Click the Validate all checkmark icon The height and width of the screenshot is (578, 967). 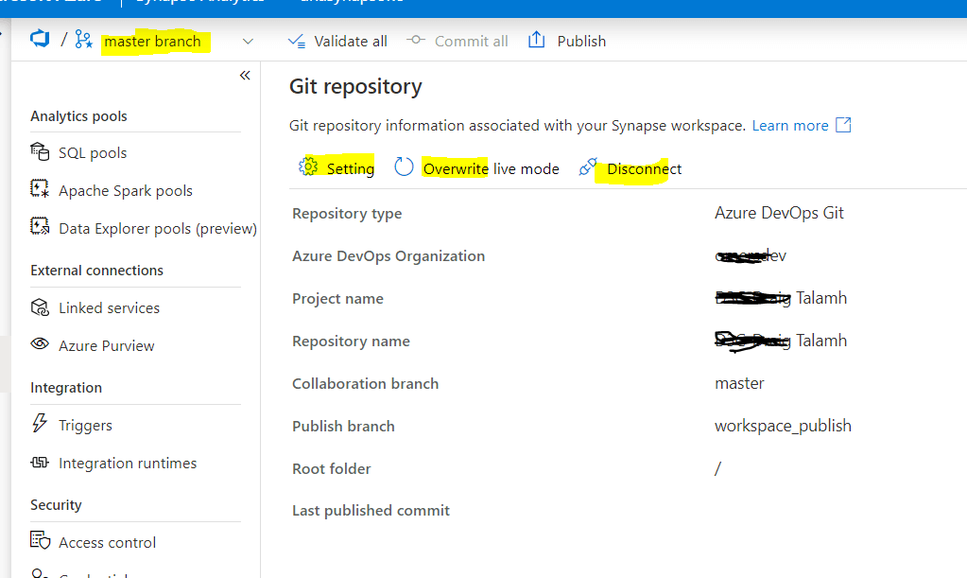click(297, 42)
